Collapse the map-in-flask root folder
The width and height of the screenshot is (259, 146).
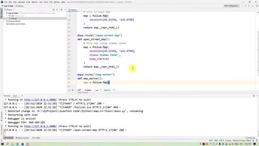pos(4,13)
